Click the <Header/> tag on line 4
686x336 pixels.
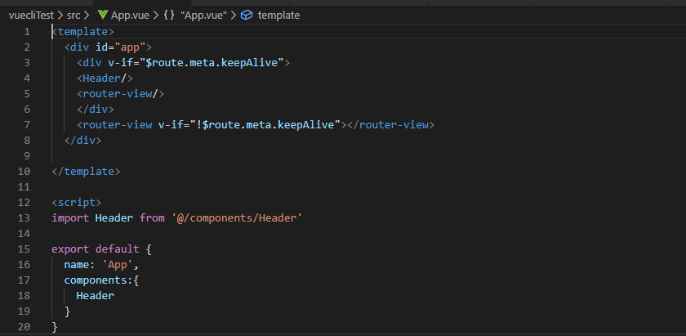(105, 78)
